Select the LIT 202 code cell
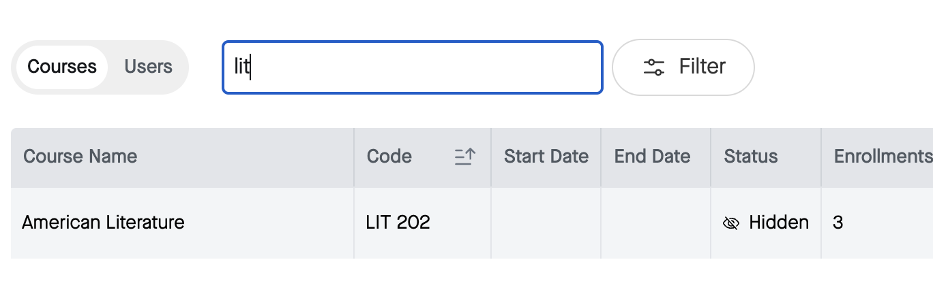The height and width of the screenshot is (294, 933). point(422,223)
